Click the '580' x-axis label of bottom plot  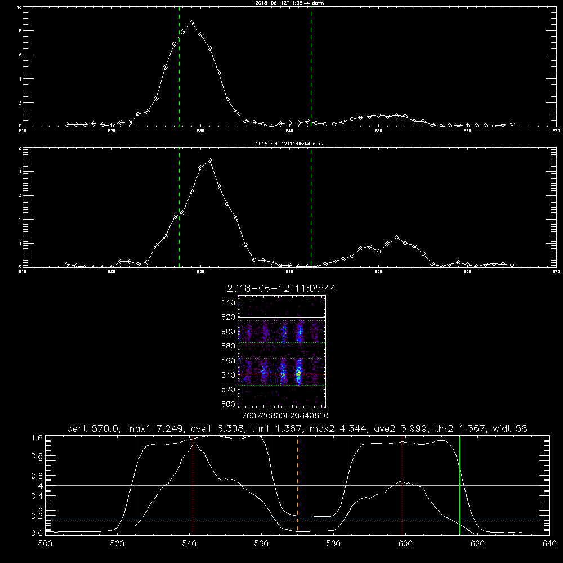click(x=333, y=544)
